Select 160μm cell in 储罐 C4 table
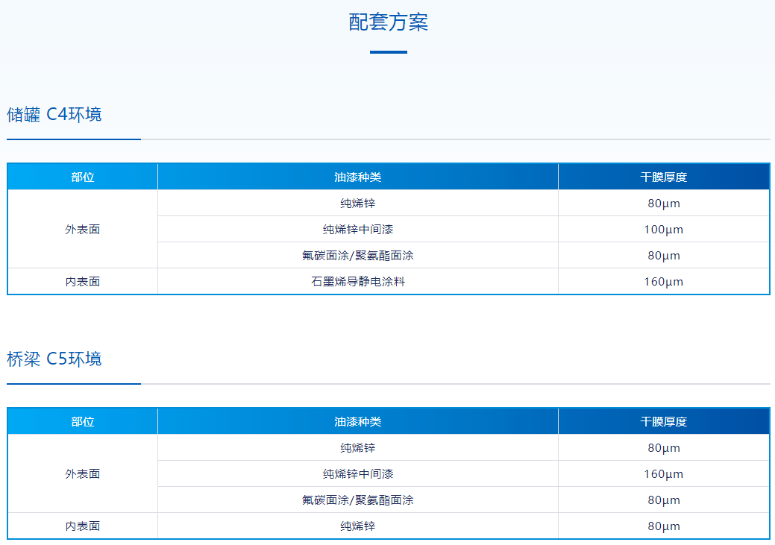 [664, 282]
